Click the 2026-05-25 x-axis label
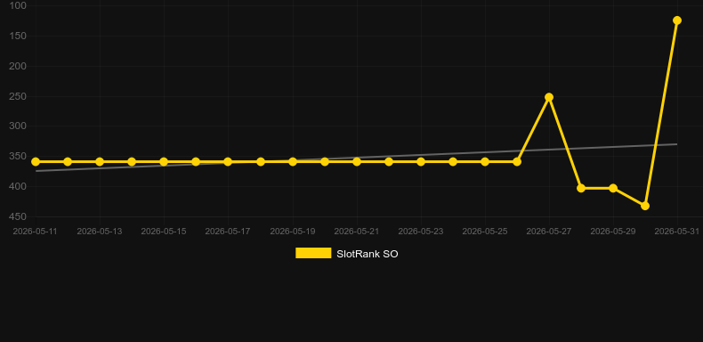The image size is (703, 342). [485, 232]
